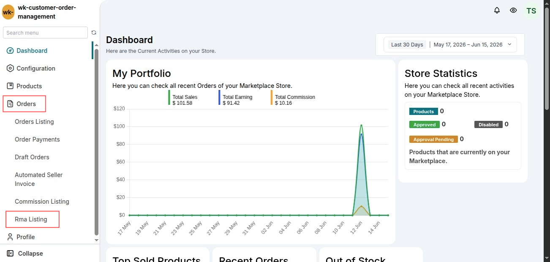Image resolution: width=550 pixels, height=262 pixels.
Task: Click the Approval Pending badge
Action: [x=434, y=139]
